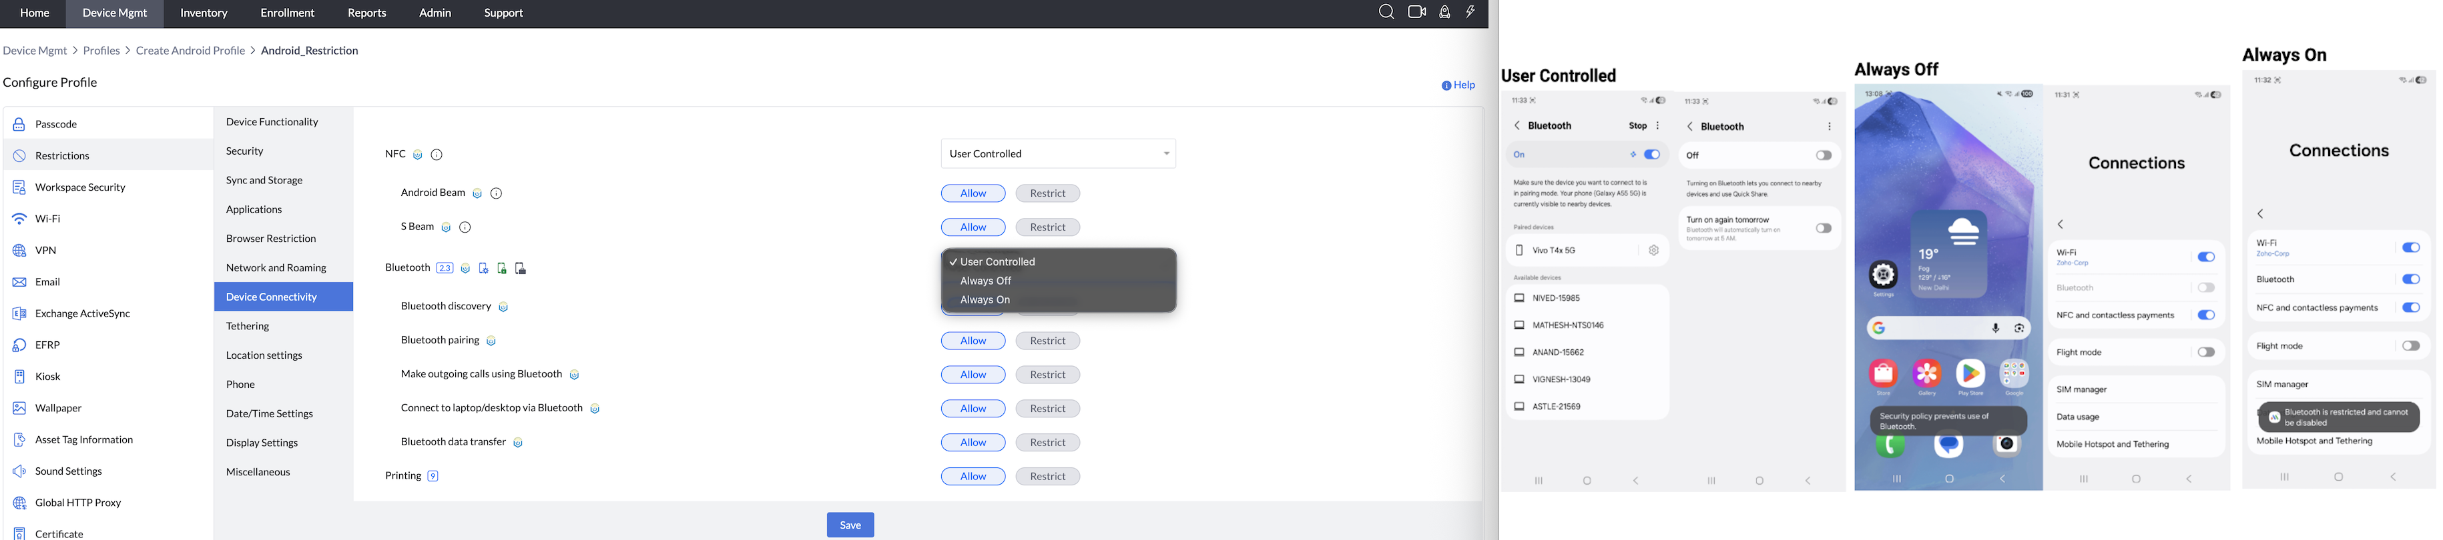Click the 2.3 version badge beside Bluetooth

click(445, 268)
